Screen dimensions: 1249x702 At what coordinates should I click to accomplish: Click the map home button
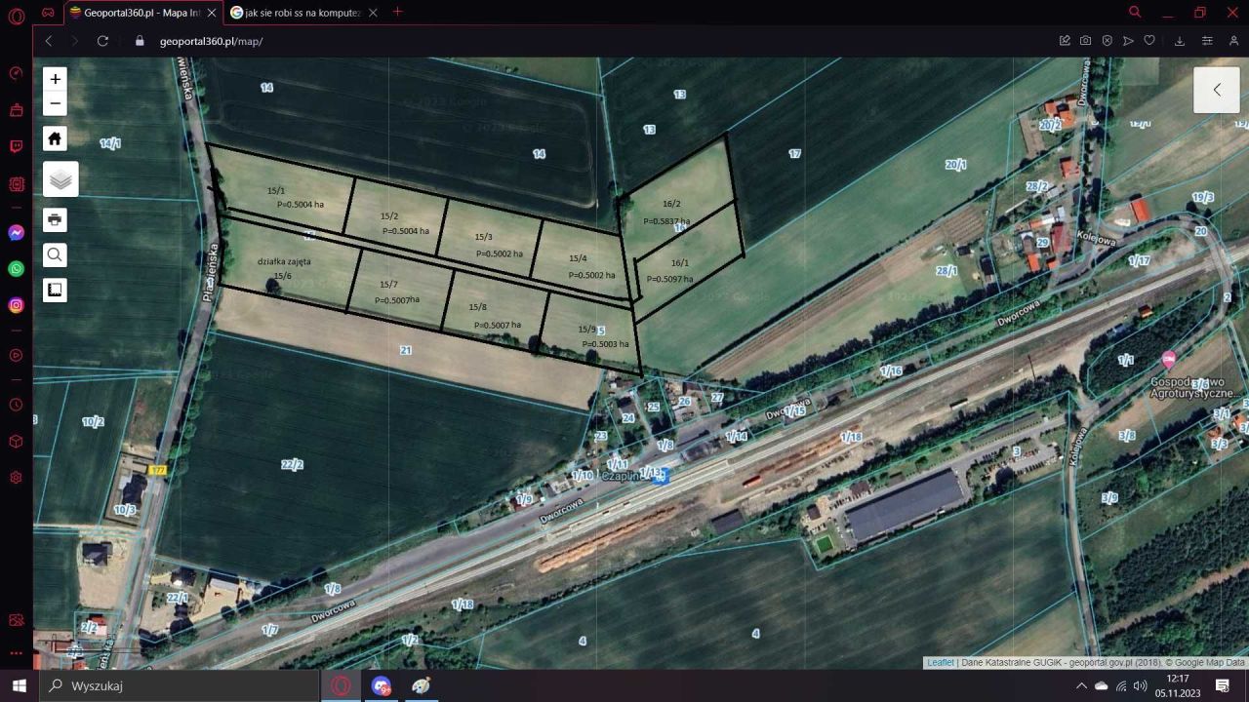(56, 138)
